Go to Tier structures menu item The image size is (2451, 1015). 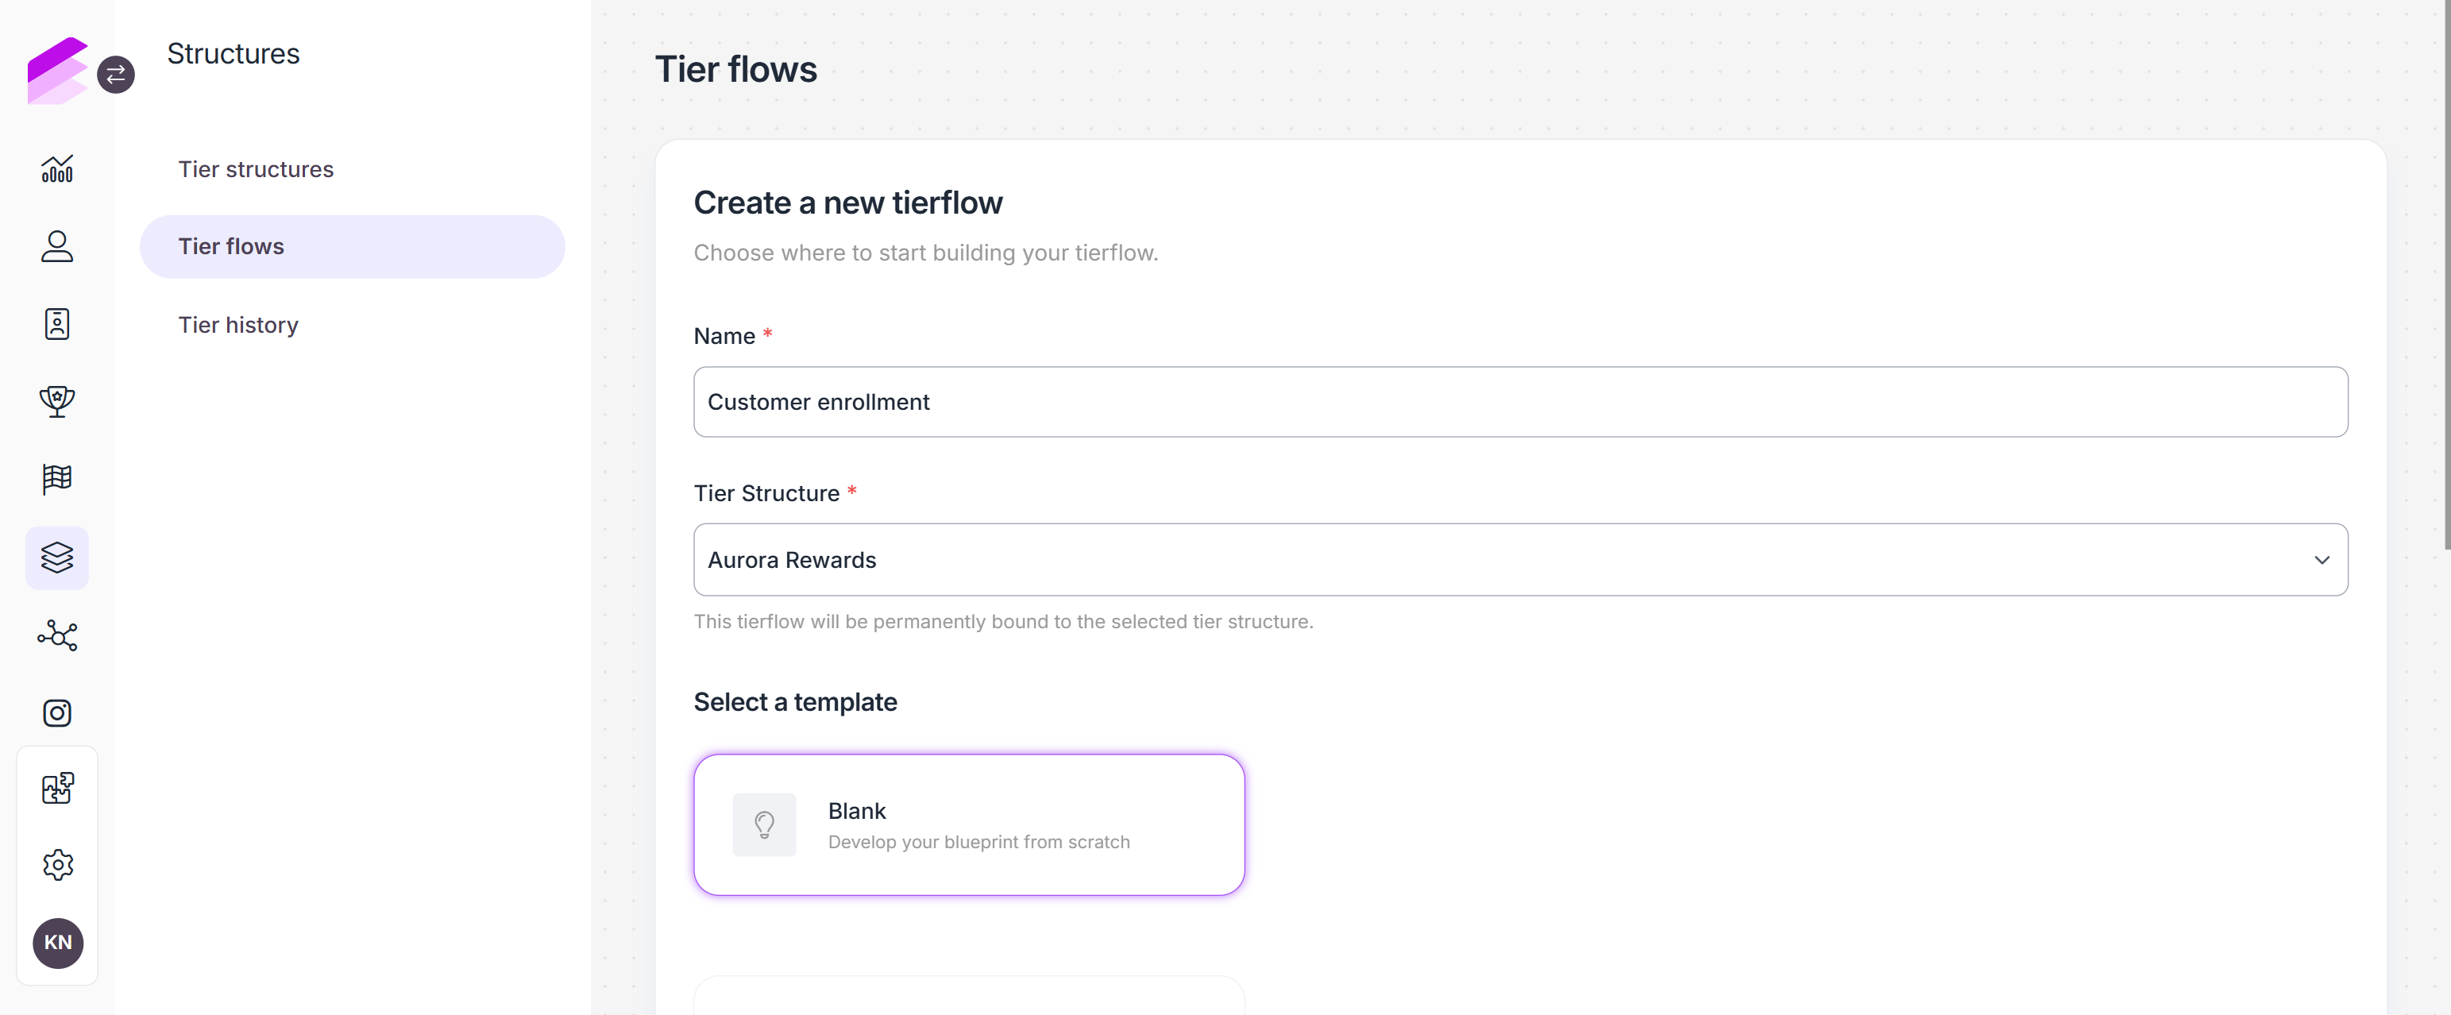(x=256, y=169)
